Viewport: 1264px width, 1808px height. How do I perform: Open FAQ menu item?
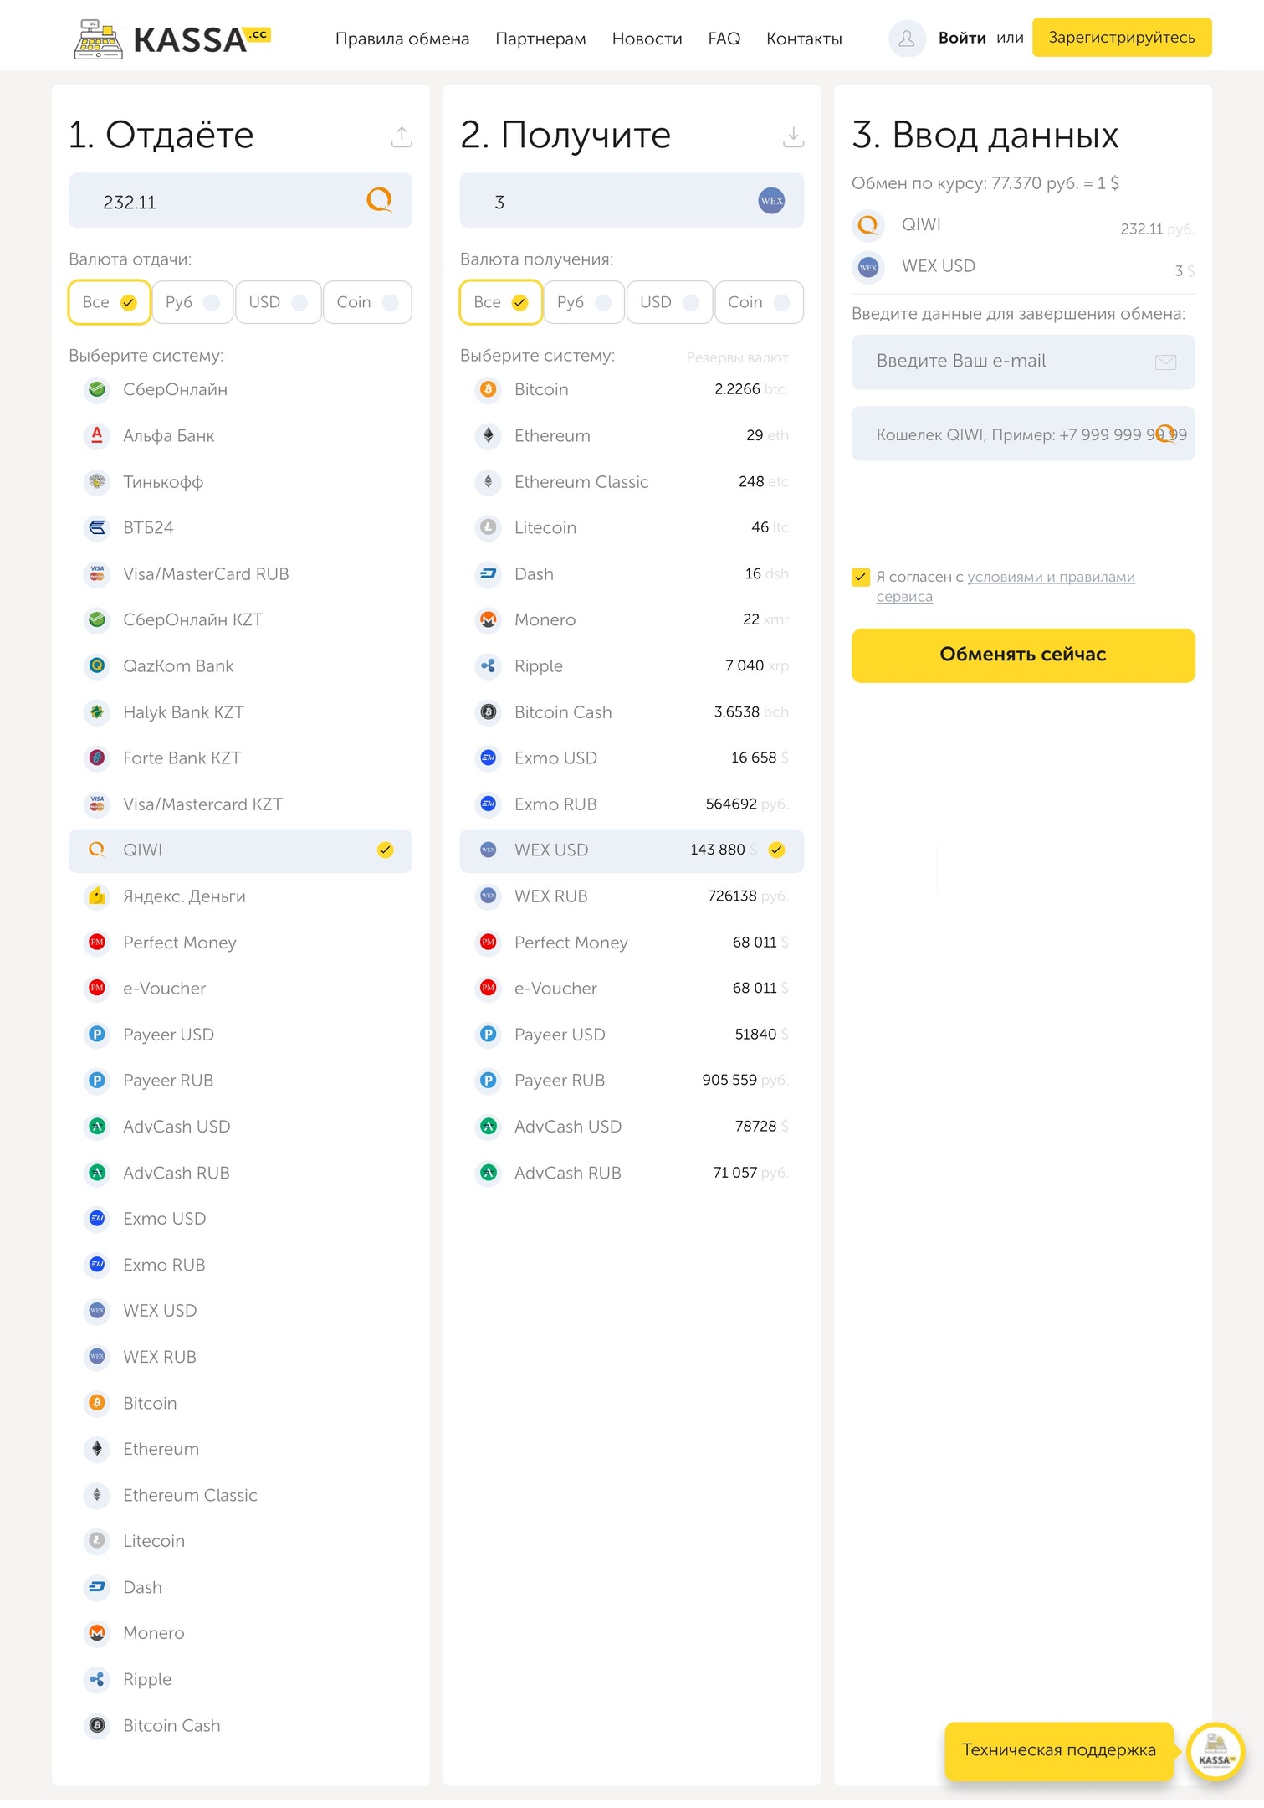coord(724,39)
